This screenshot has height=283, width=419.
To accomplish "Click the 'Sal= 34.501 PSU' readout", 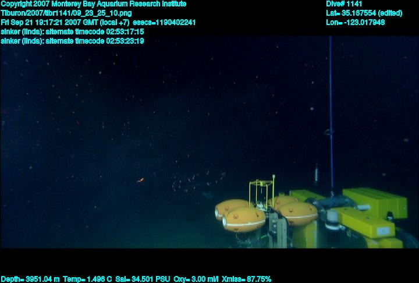I will coord(143,280).
